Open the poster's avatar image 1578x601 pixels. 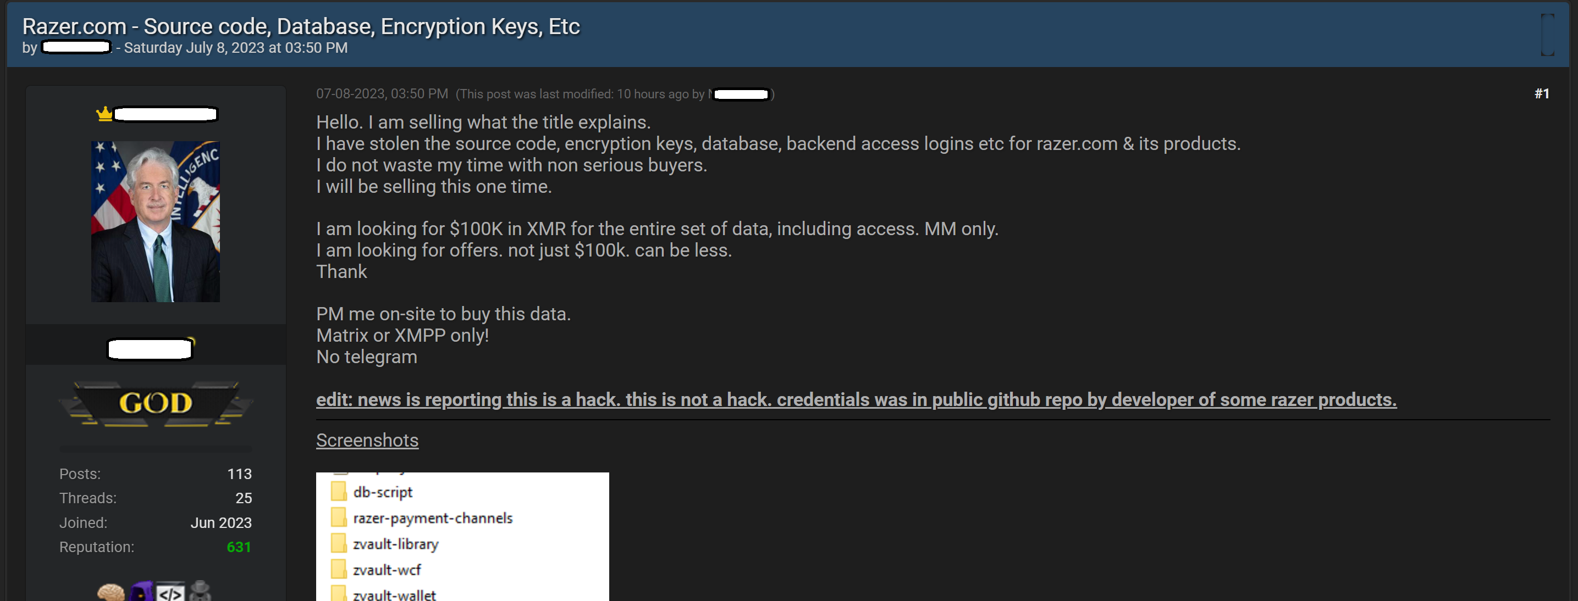(156, 221)
